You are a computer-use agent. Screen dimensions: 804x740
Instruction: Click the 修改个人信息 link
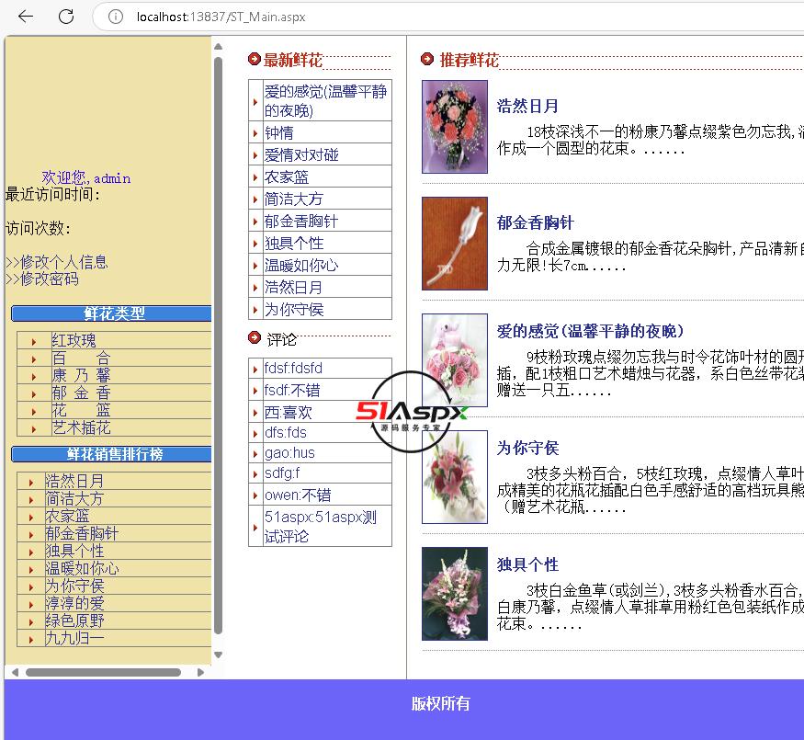pos(63,262)
